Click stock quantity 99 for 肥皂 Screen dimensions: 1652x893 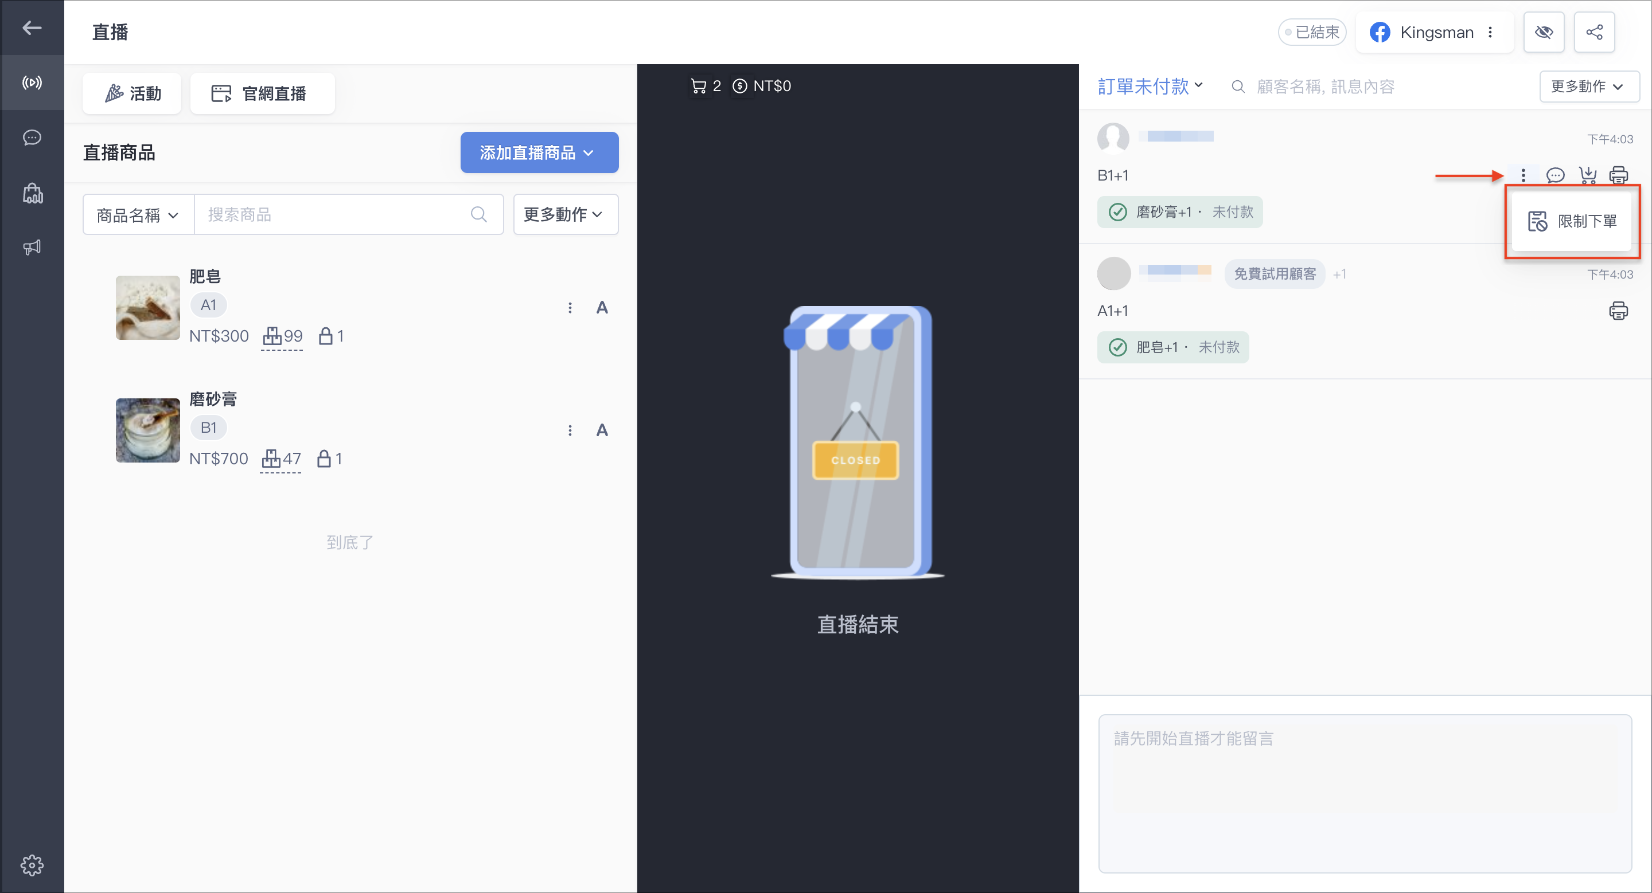[282, 336]
